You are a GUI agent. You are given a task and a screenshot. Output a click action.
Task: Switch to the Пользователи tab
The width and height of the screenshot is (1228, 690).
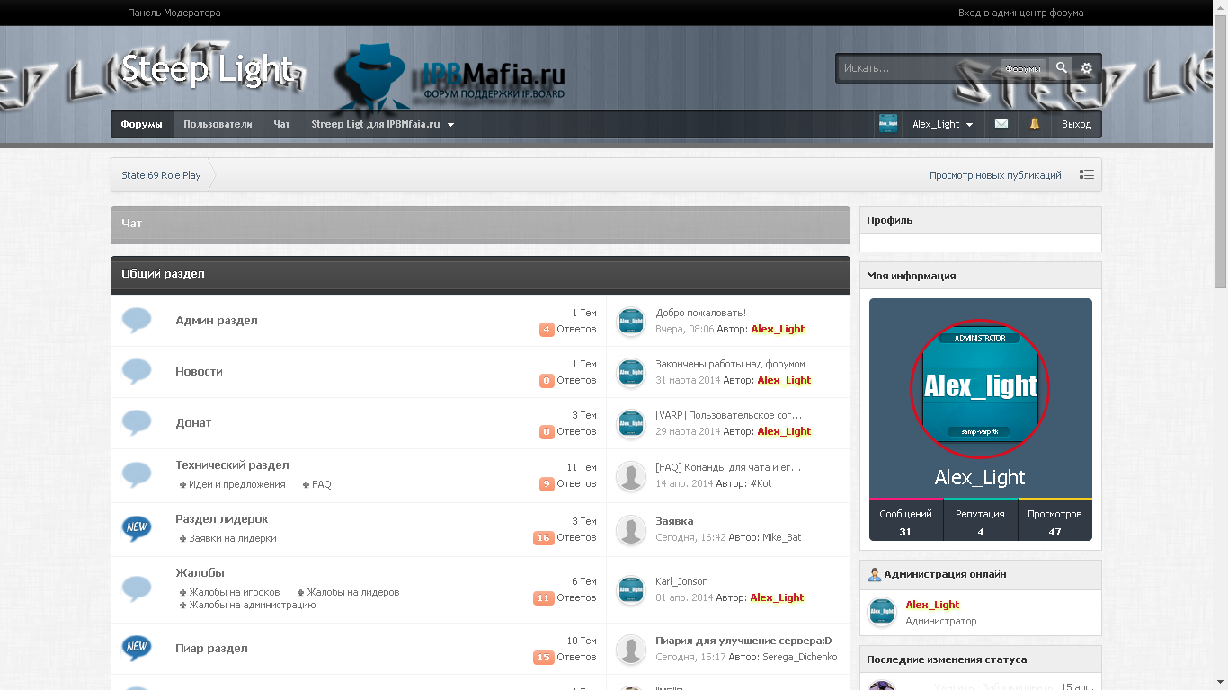click(x=218, y=125)
